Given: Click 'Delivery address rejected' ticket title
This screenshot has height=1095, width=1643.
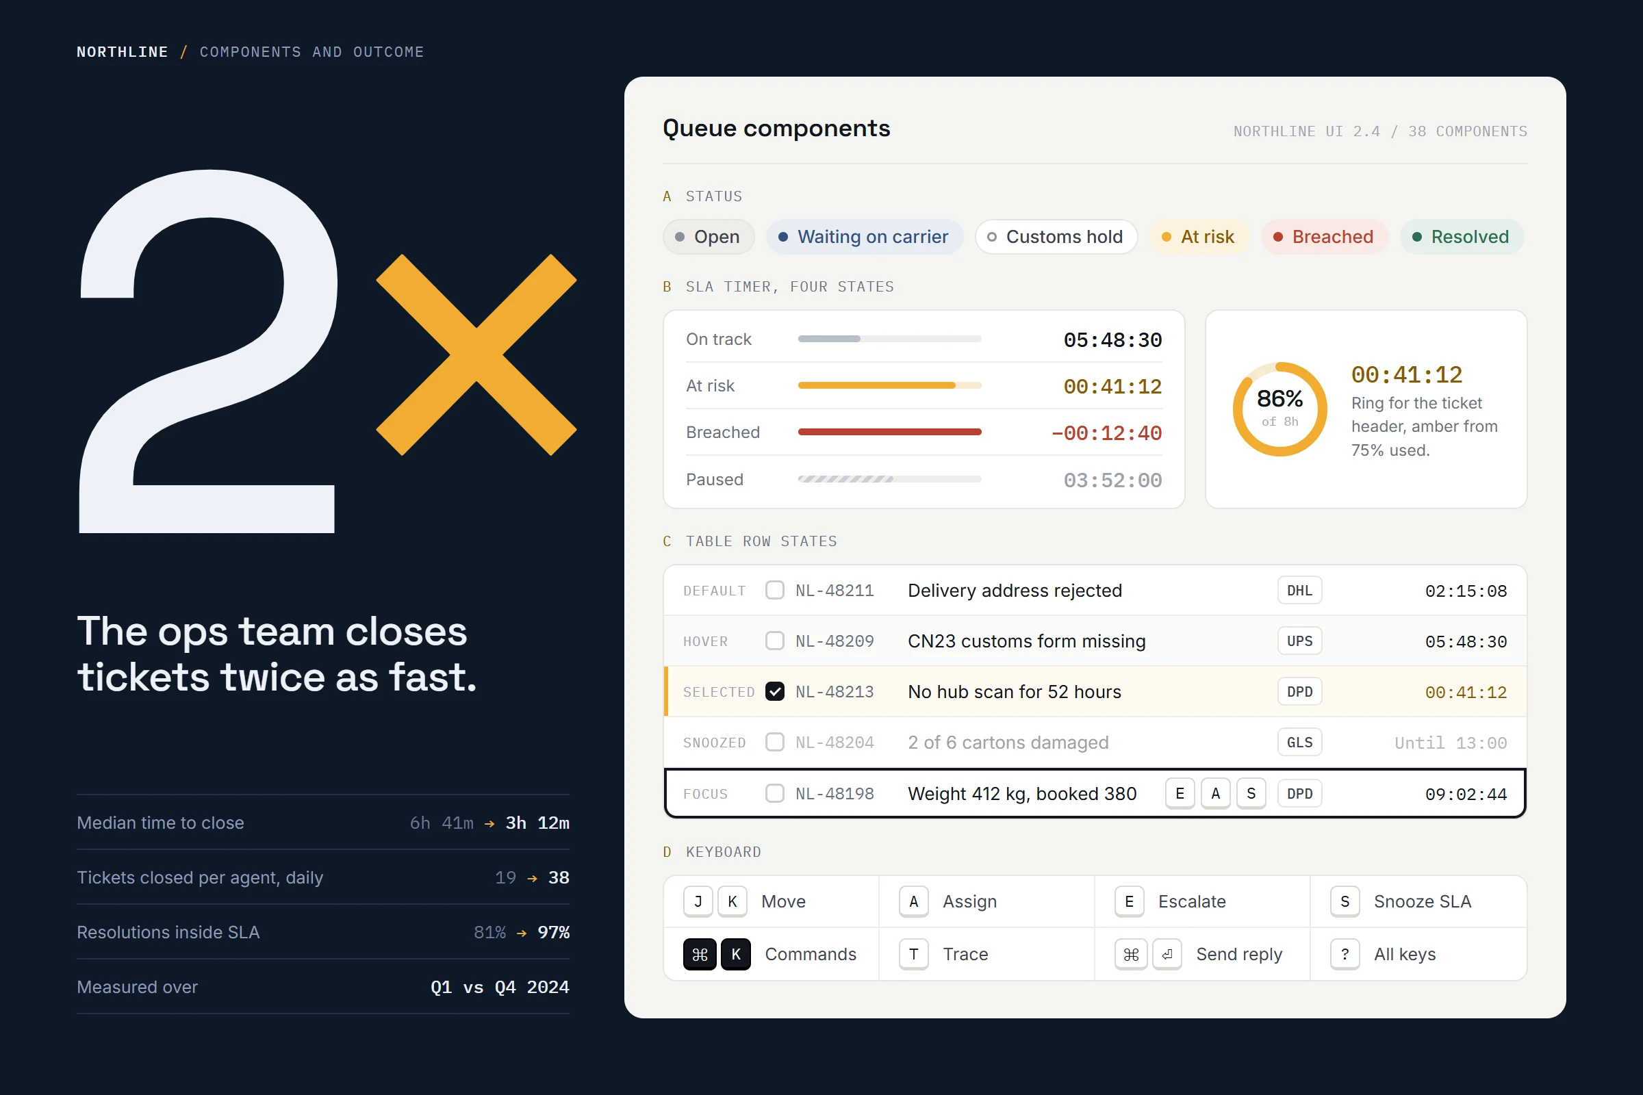Looking at the screenshot, I should tap(1015, 590).
